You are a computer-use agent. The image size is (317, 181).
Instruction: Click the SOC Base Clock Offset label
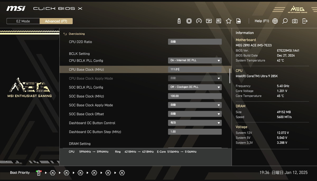(x=86, y=114)
